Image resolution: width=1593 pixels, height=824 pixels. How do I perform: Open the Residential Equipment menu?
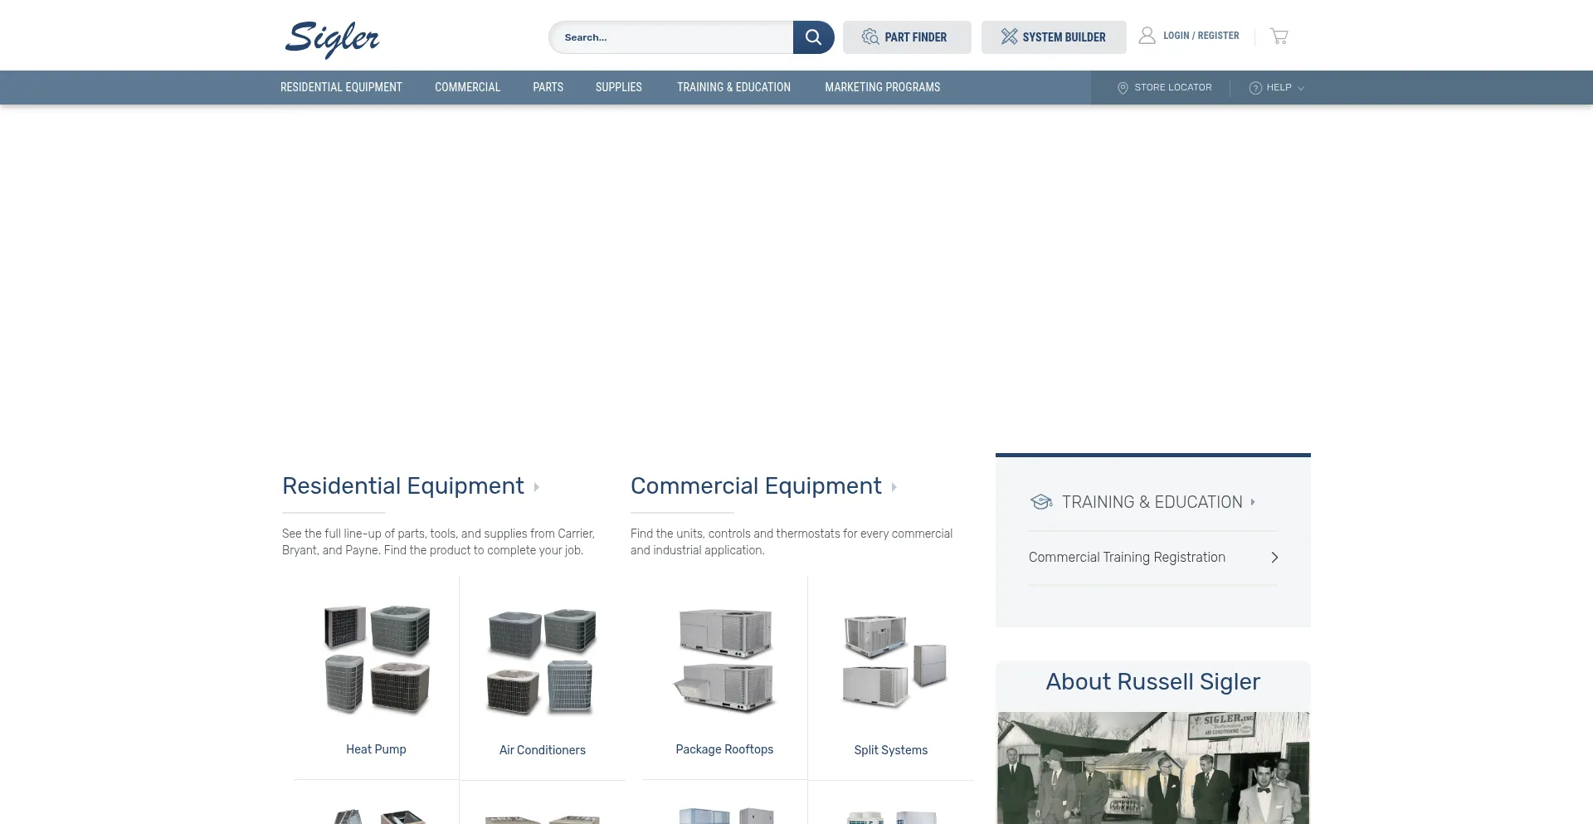(x=341, y=87)
